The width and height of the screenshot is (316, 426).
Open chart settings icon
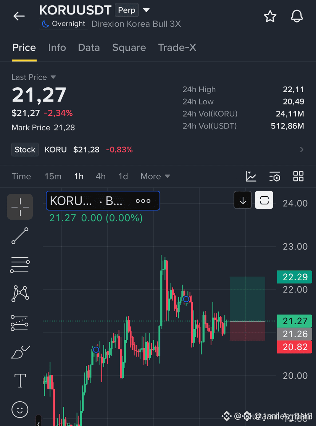point(275,176)
